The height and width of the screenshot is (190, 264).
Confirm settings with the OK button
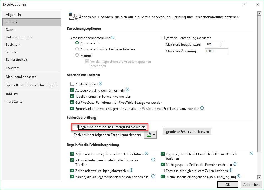click(x=228, y=184)
